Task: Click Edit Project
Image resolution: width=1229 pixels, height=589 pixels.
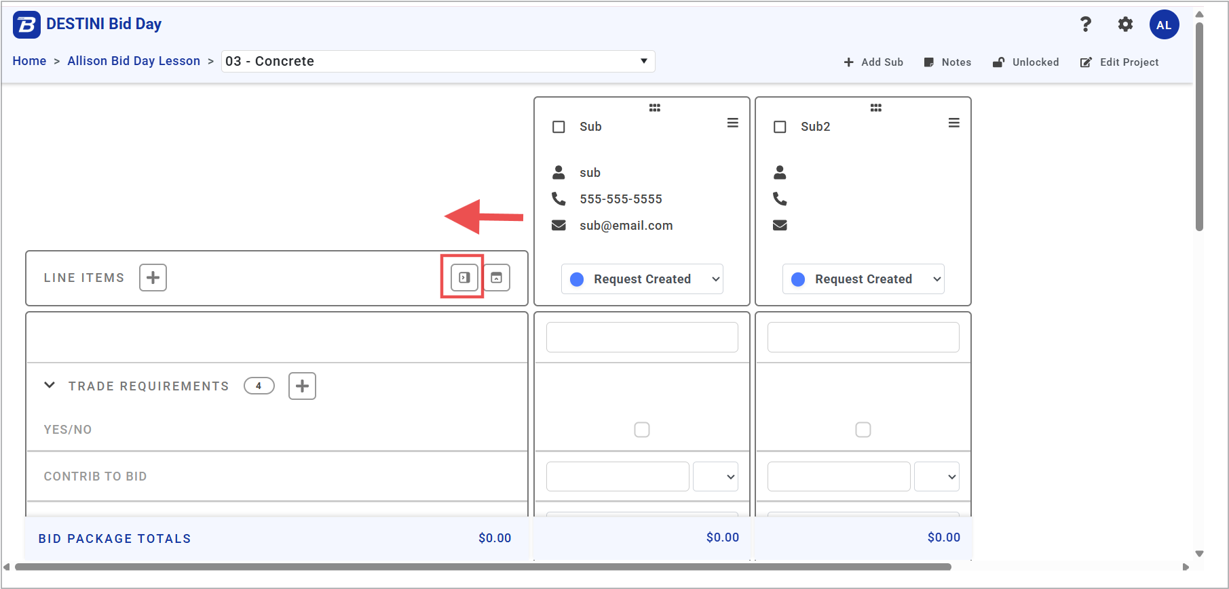Action: coord(1120,62)
